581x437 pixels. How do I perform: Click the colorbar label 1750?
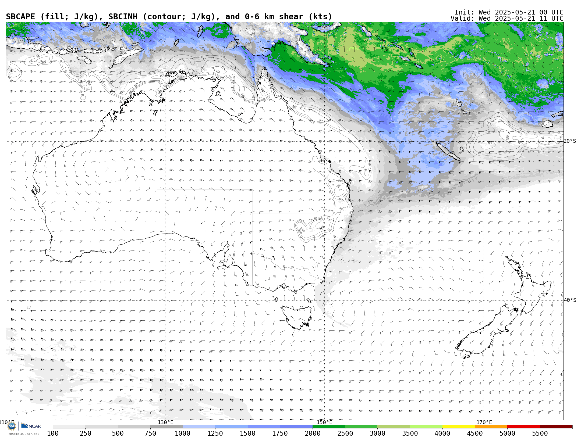[280, 434]
